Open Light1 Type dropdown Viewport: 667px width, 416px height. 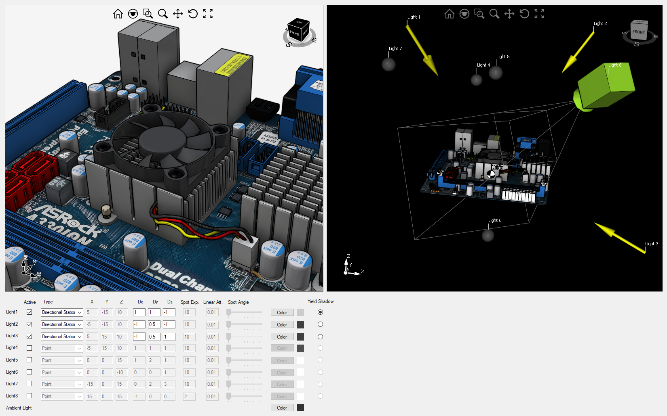[x=62, y=312]
